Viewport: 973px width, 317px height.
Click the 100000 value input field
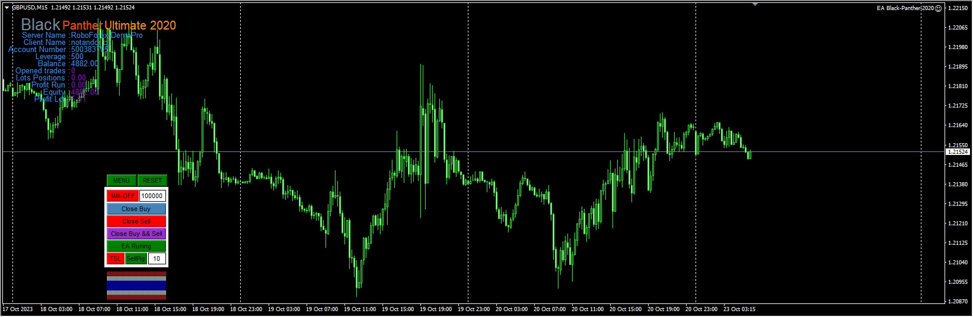[152, 196]
